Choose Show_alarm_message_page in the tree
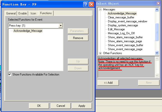 pyautogui.click(x=125, y=41)
